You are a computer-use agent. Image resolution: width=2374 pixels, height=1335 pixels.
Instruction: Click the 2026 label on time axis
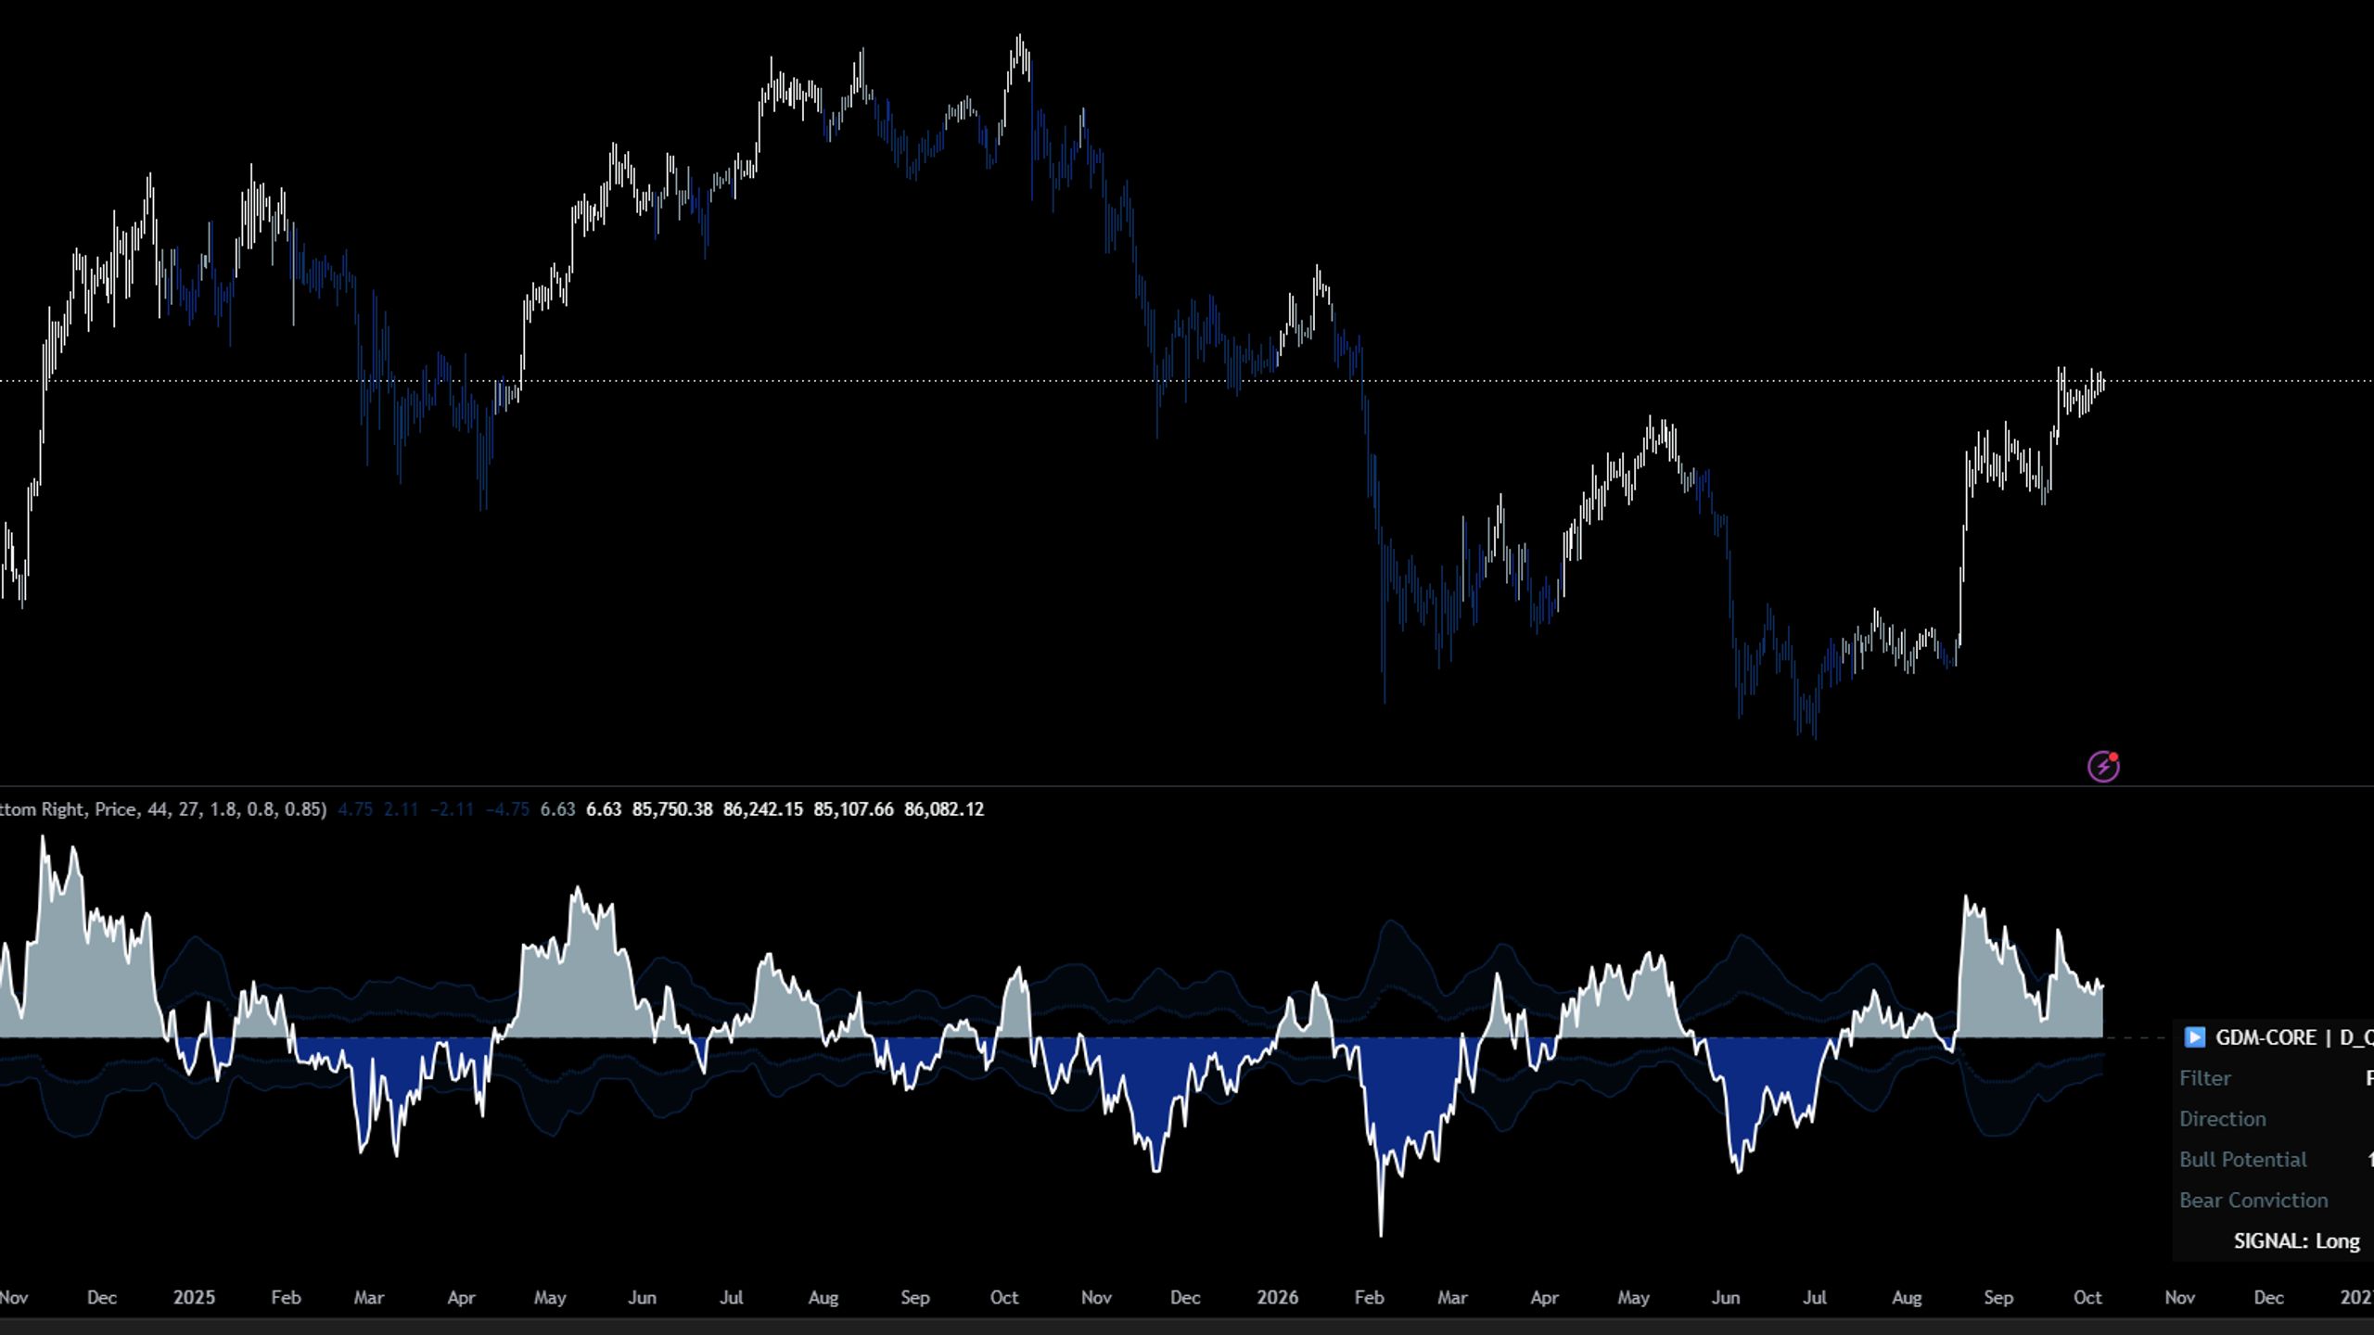click(x=1277, y=1298)
